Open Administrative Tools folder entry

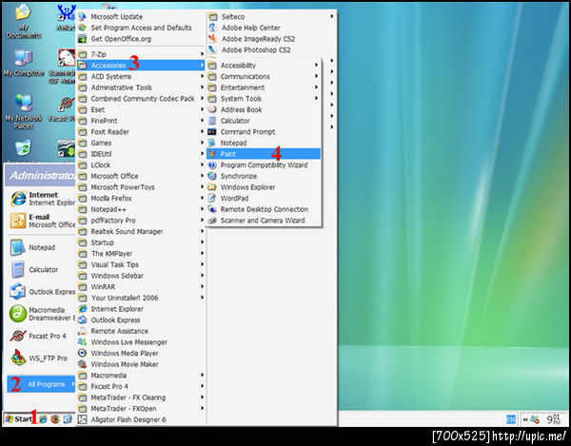coord(141,87)
